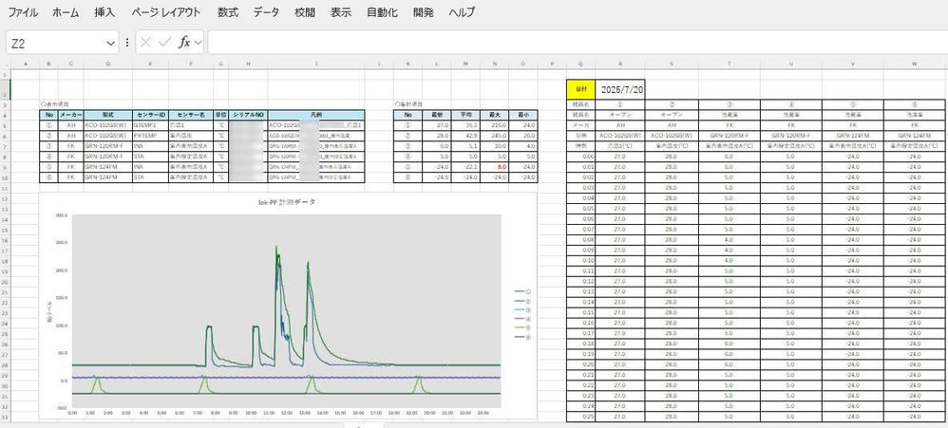
Task: Select the 型式 header cell
Action: [108, 115]
